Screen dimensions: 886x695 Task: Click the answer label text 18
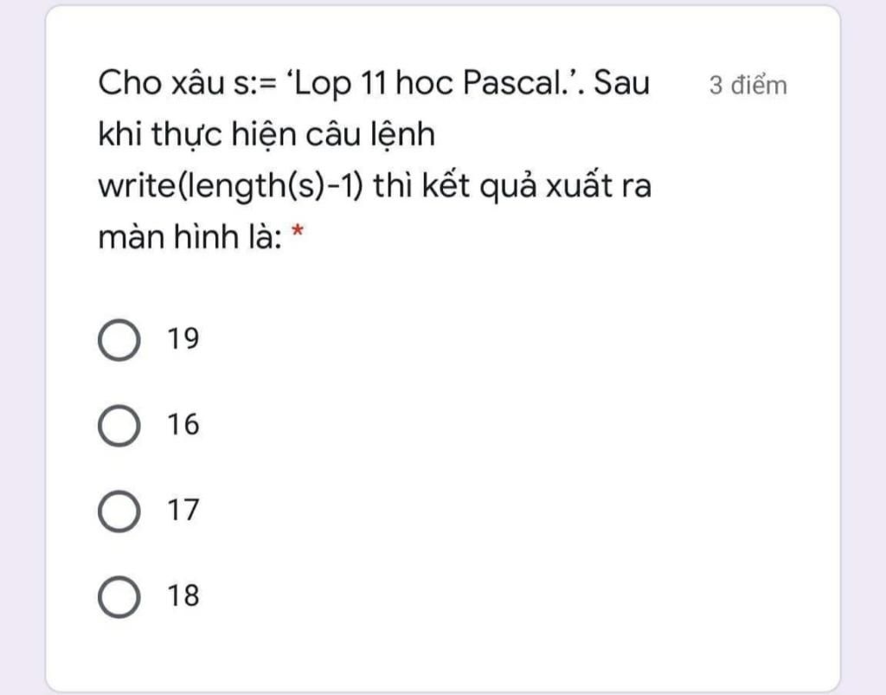point(183,596)
